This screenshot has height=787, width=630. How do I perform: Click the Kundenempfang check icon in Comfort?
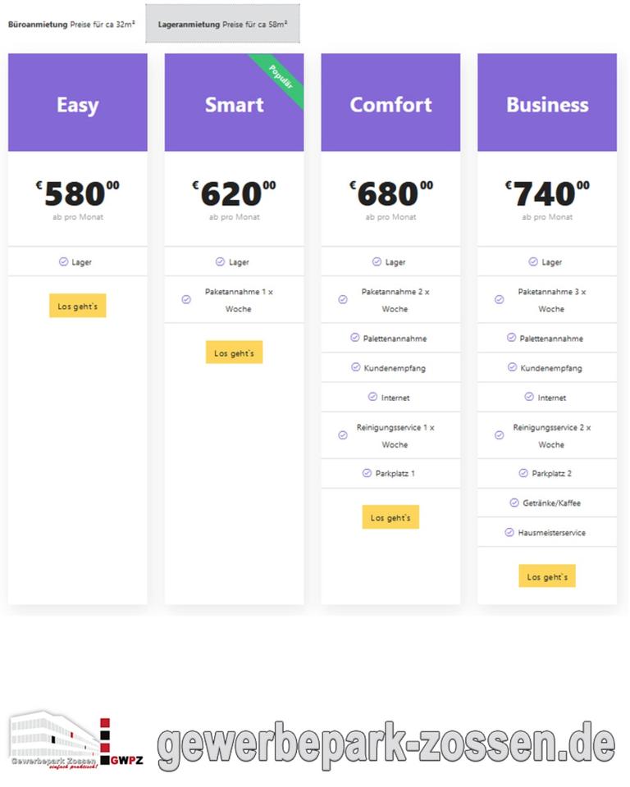(356, 367)
